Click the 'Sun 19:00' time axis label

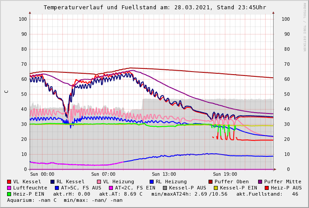tap(225, 174)
